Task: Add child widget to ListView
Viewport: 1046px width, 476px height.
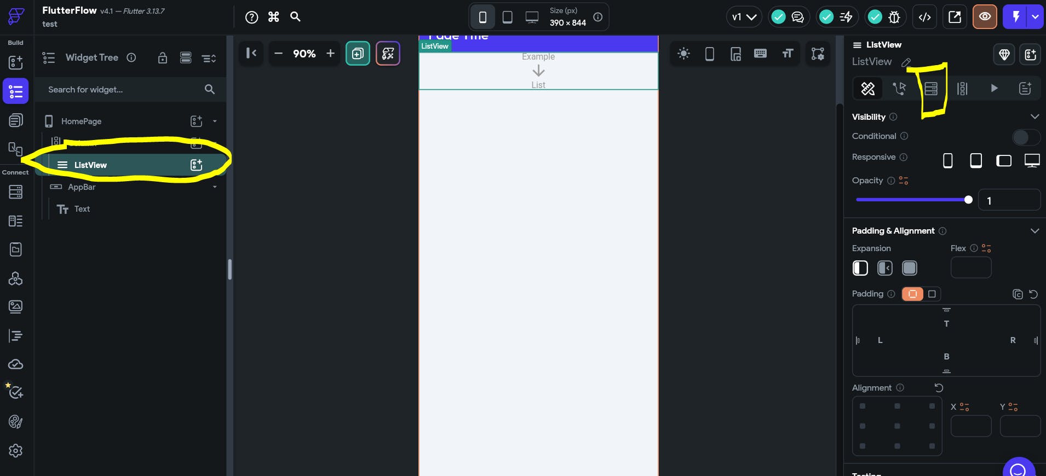Action: pyautogui.click(x=196, y=165)
